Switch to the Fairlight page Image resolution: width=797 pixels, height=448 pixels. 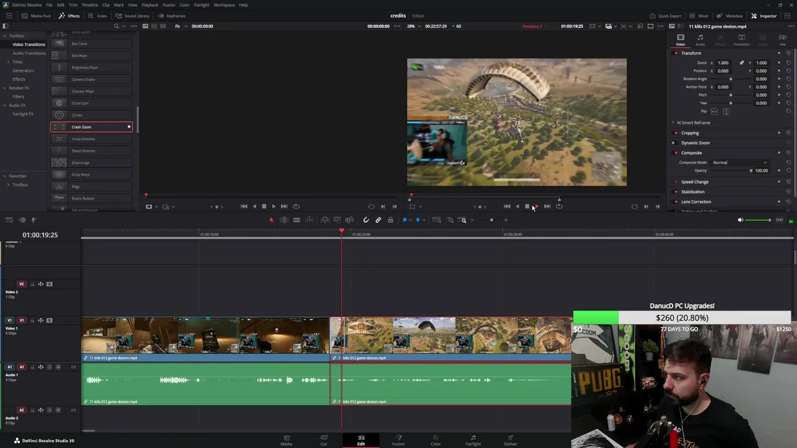click(x=473, y=440)
